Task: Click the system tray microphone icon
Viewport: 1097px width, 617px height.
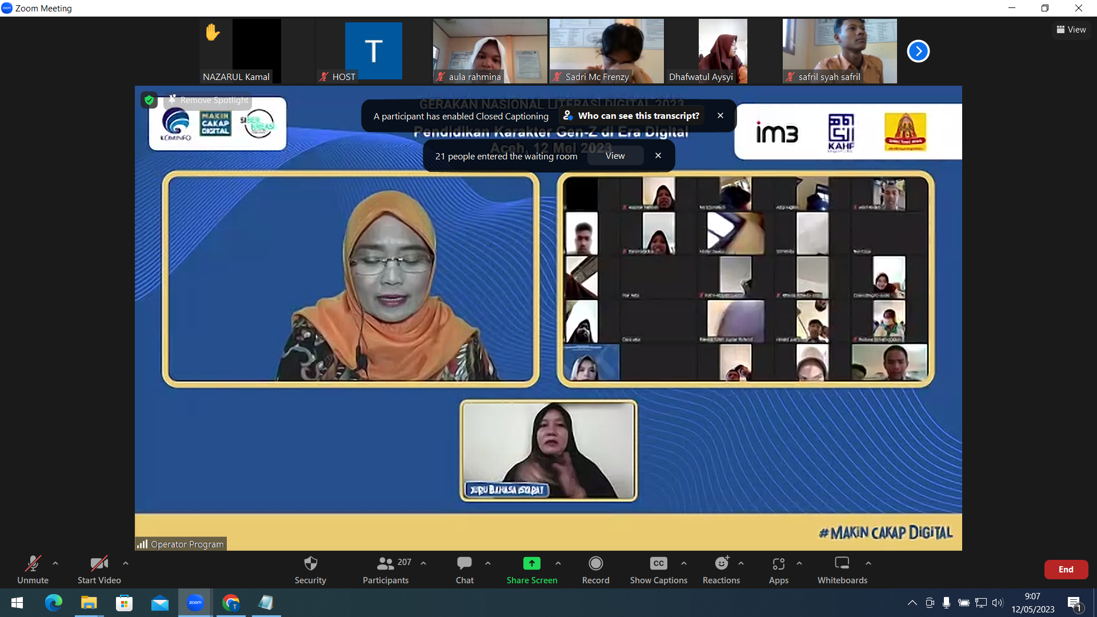Action: point(947,603)
